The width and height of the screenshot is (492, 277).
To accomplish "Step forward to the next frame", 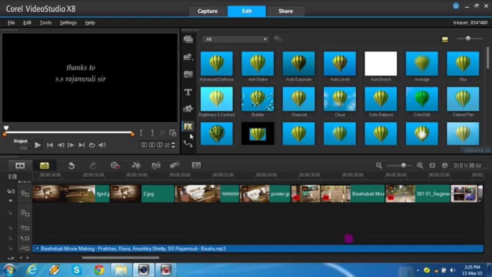I will pyautogui.click(x=71, y=145).
